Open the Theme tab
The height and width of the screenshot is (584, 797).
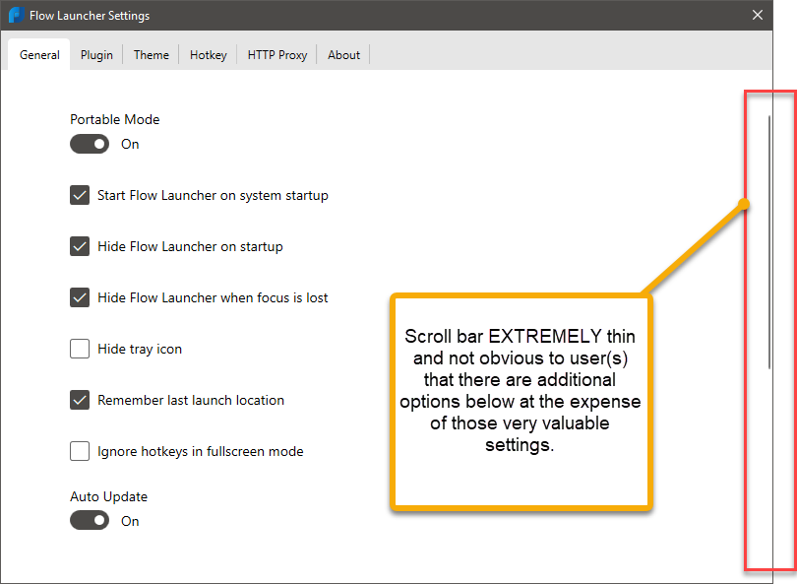(151, 54)
